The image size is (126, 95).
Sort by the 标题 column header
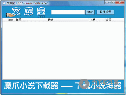click(18, 20)
